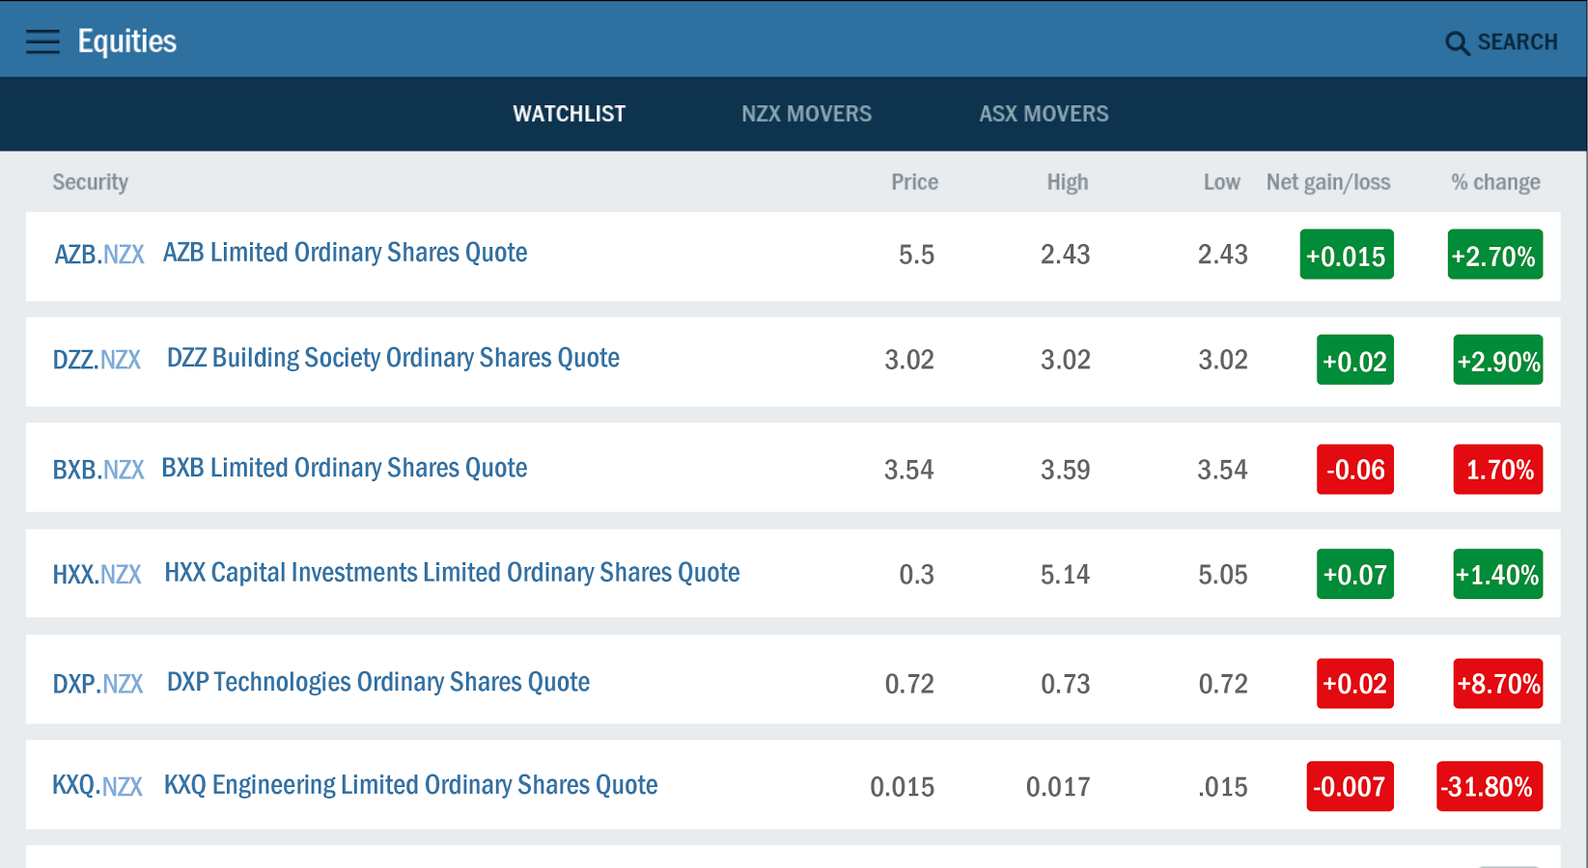Open the hamburger menu icon
The width and height of the screenshot is (1588, 868).
click(x=42, y=41)
